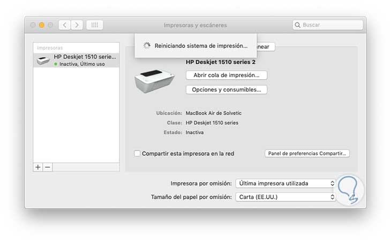Click the large HP Deskjet printer image
The width and height of the screenshot is (391, 241).
[x=154, y=81]
